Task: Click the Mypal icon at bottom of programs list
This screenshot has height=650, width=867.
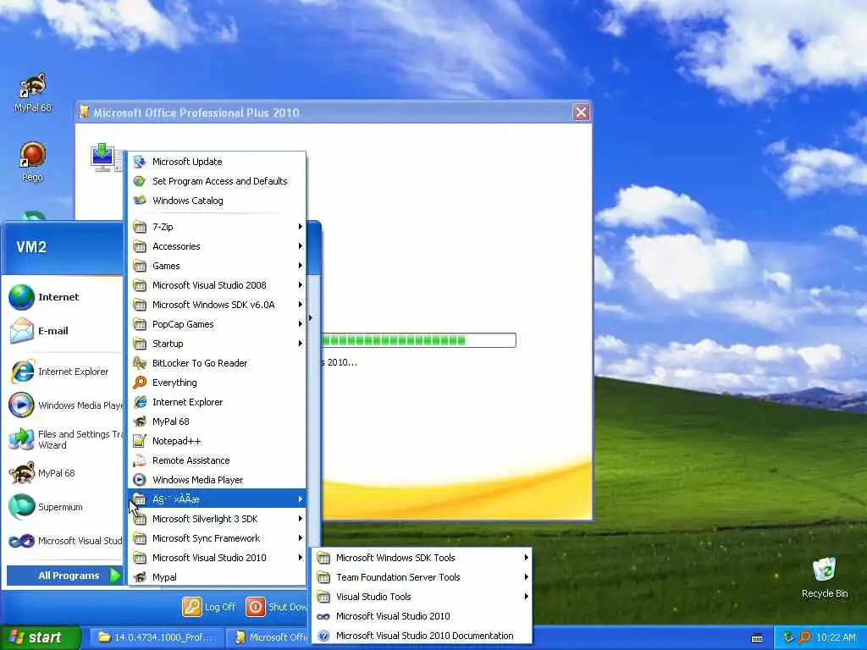Action: 140,577
